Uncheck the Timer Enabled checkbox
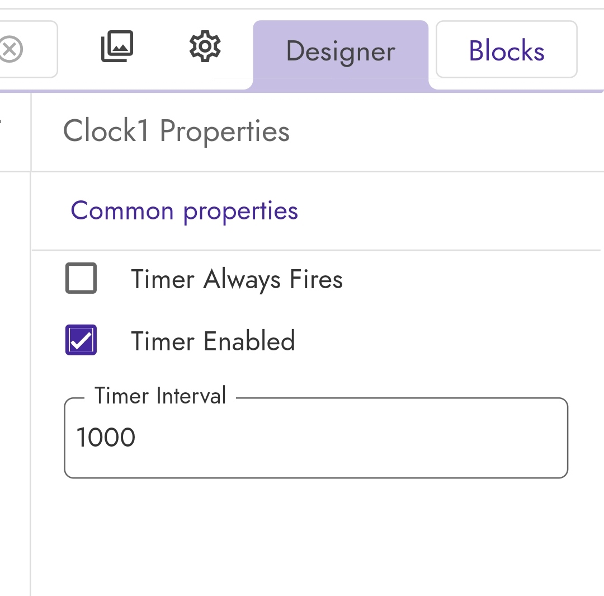Image resolution: width=604 pixels, height=596 pixels. 81,340
